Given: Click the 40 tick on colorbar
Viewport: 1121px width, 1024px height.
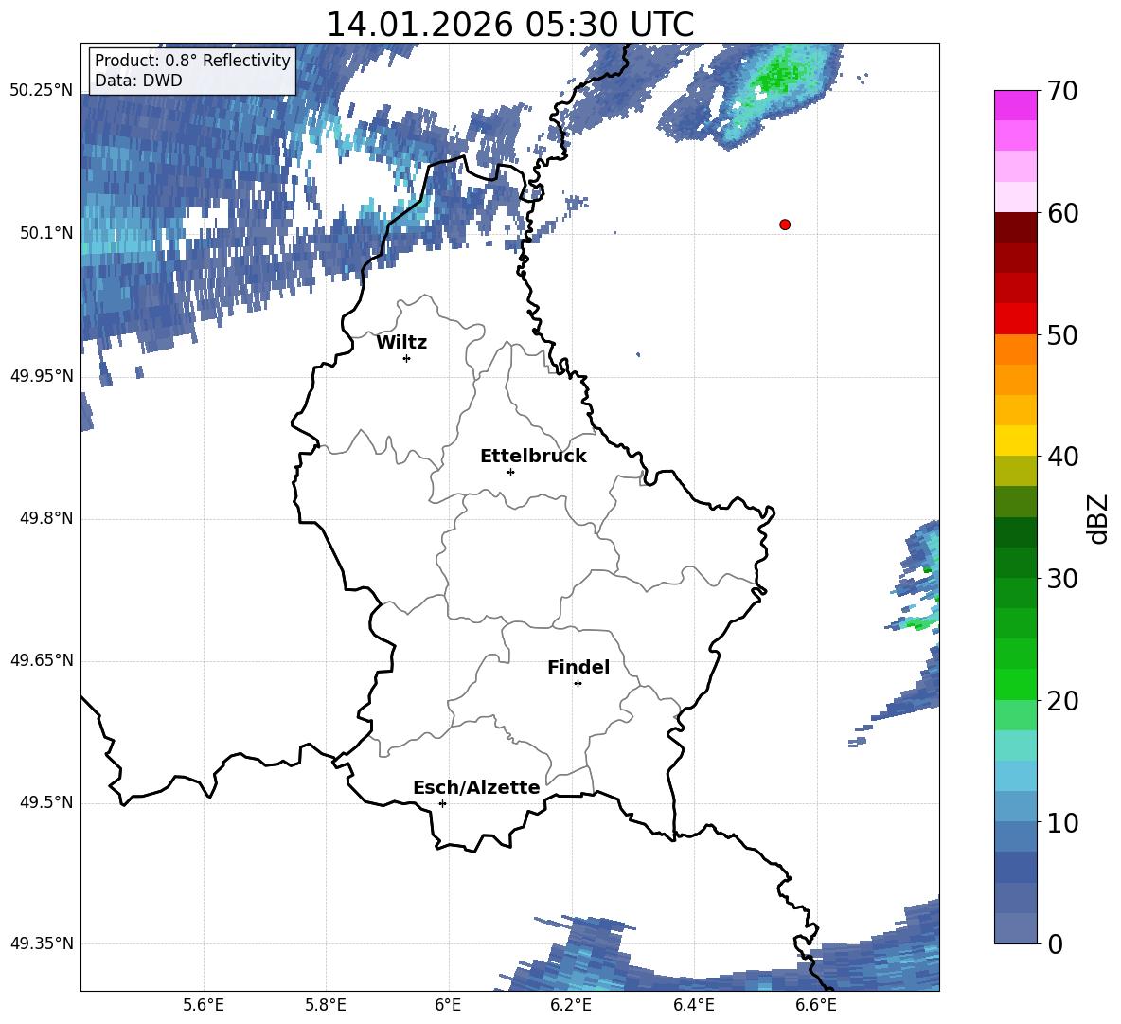Looking at the screenshot, I should [x=1062, y=457].
